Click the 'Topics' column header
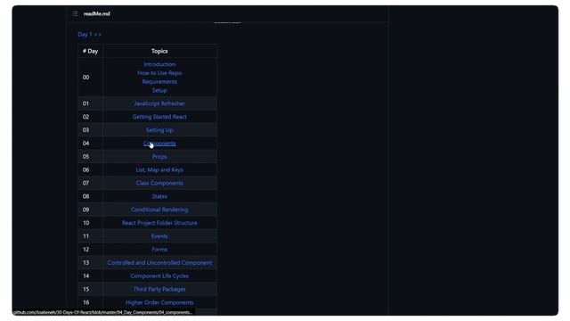570x321 pixels. point(159,52)
